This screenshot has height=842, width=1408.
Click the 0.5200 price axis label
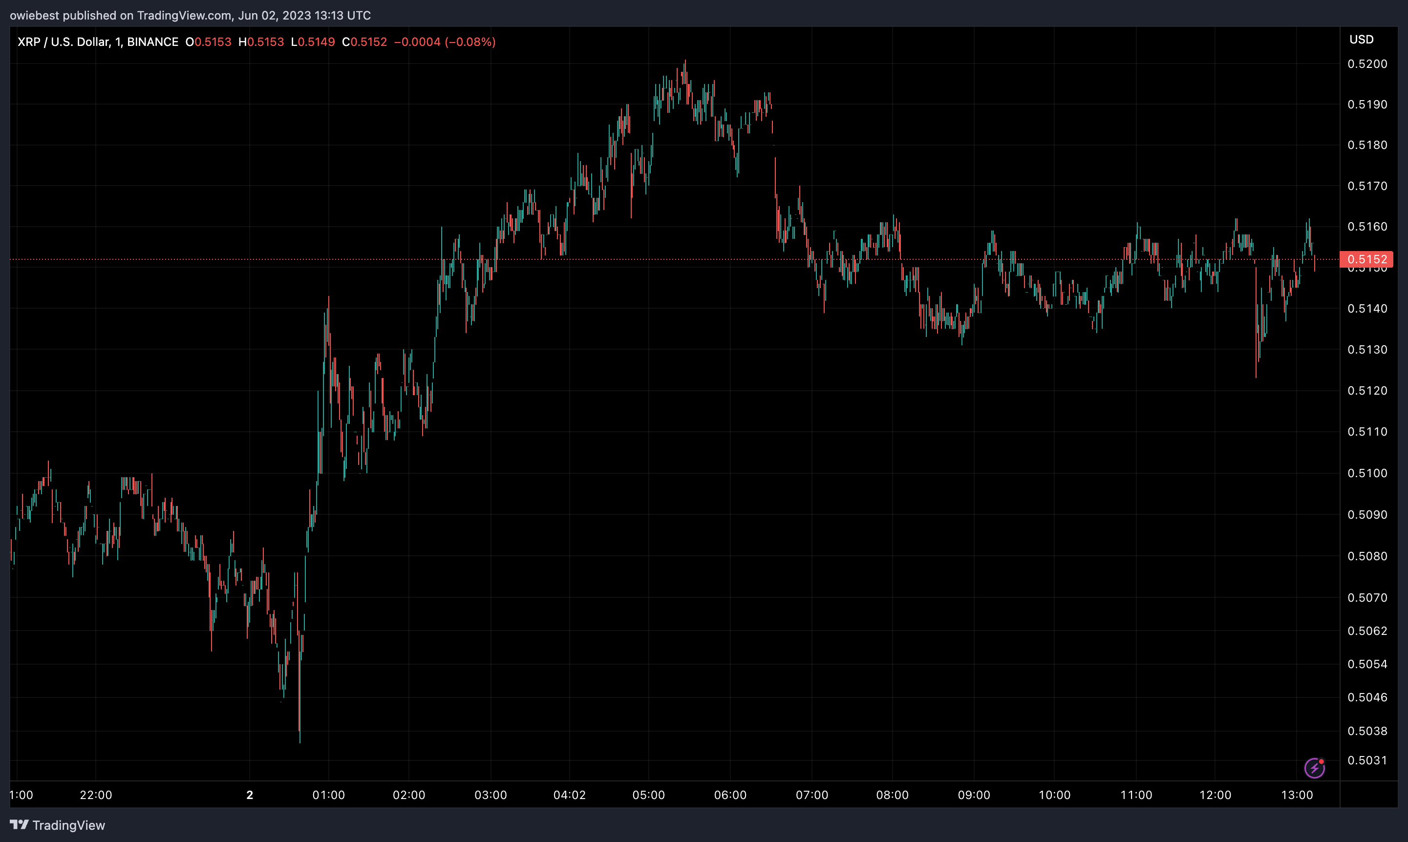[x=1367, y=64]
